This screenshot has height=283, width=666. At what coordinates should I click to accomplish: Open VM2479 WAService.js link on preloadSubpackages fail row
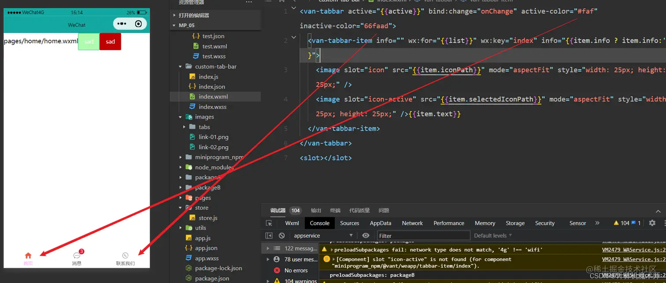[x=633, y=249]
